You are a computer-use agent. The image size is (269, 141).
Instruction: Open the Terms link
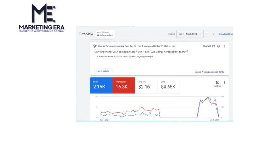(x=221, y=72)
